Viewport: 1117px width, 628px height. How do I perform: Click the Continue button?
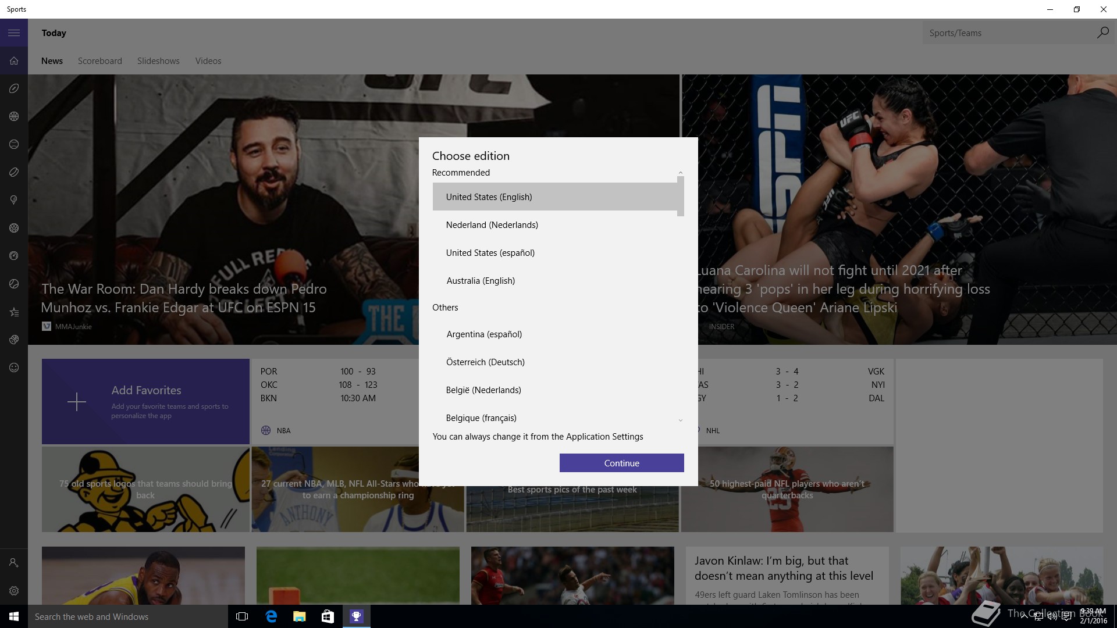click(x=621, y=463)
